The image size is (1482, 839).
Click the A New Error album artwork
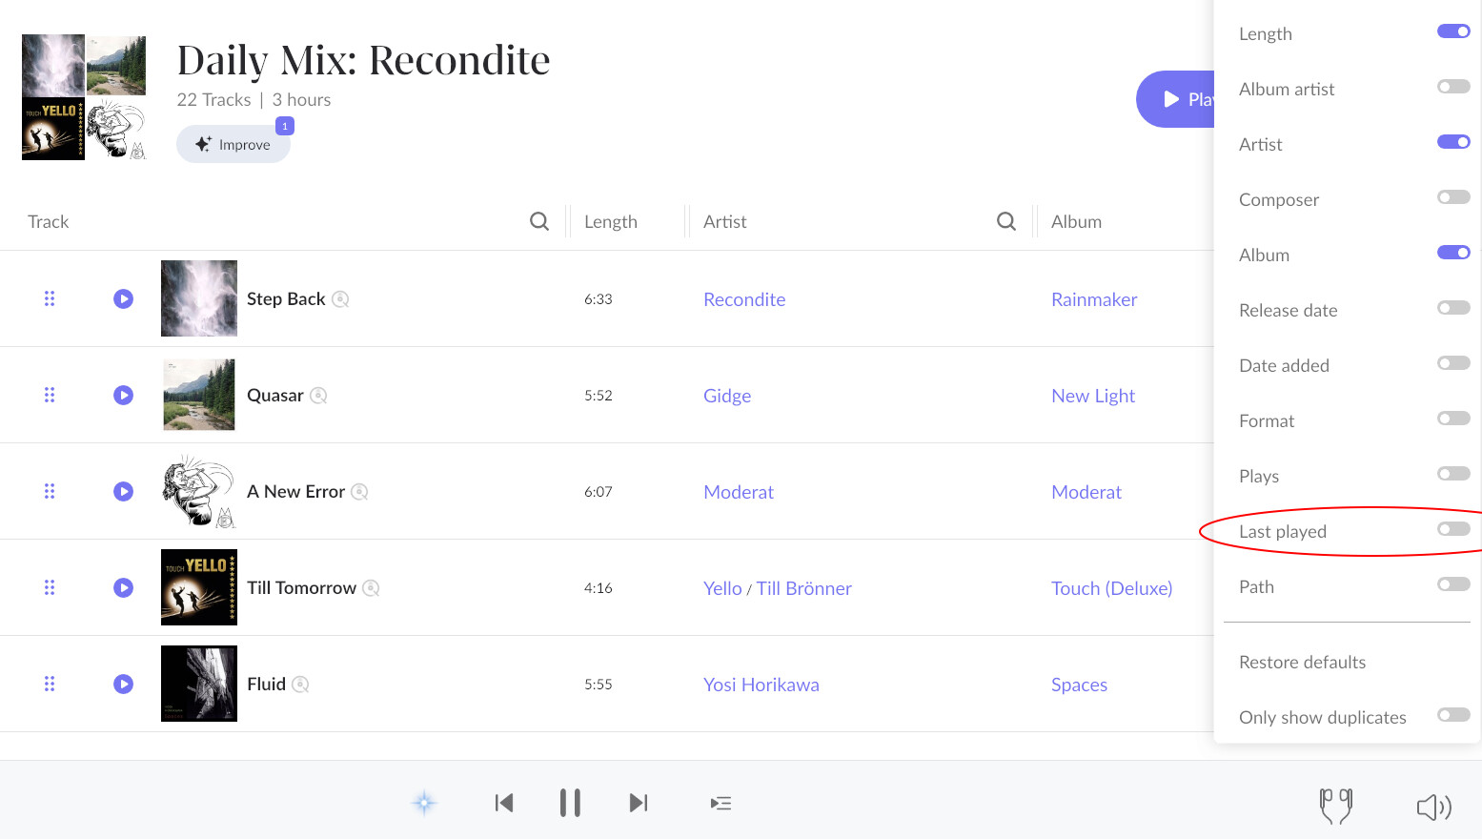199,491
